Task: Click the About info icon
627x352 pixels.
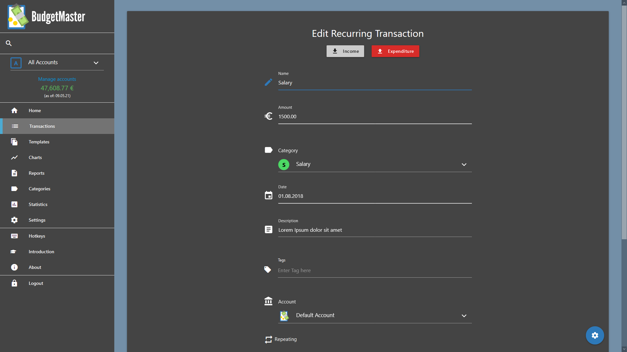Action: pyautogui.click(x=14, y=267)
